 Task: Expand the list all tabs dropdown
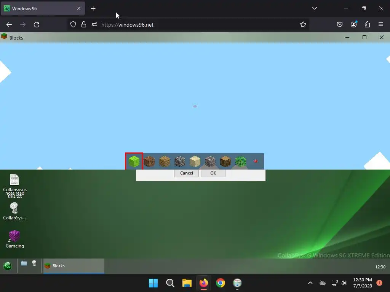tap(314, 8)
